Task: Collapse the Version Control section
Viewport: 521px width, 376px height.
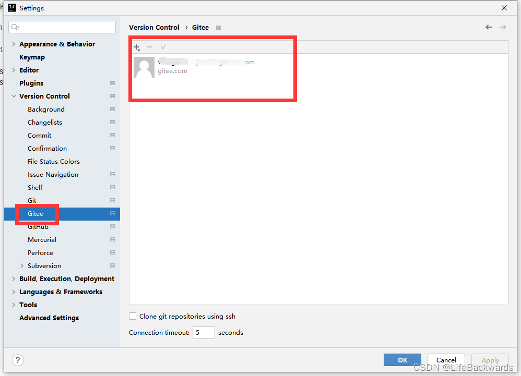Action: (14, 96)
